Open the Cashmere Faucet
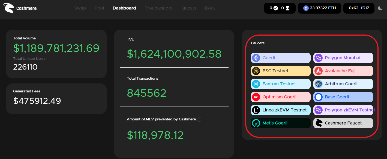Image resolution: width=387 pixels, height=159 pixels. pyautogui.click(x=343, y=123)
